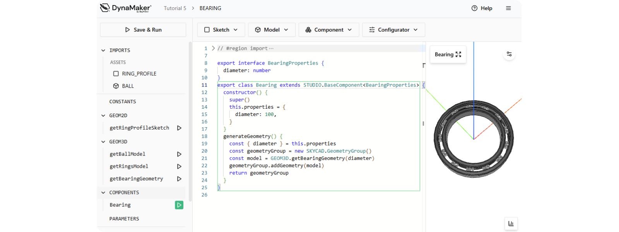Click the Save & Run button

point(143,30)
